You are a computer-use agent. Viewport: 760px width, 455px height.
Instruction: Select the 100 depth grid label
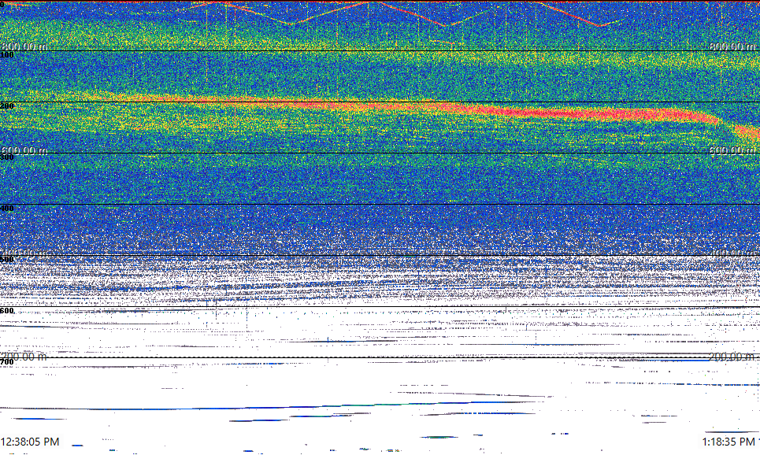(x=7, y=55)
